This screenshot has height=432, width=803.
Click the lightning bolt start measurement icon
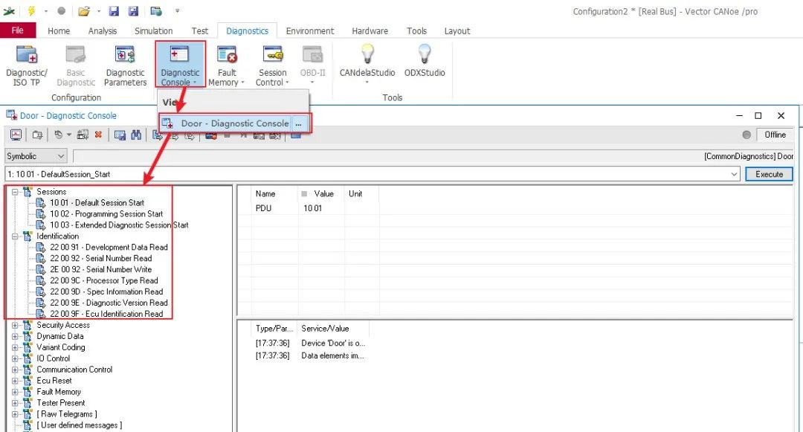click(32, 10)
